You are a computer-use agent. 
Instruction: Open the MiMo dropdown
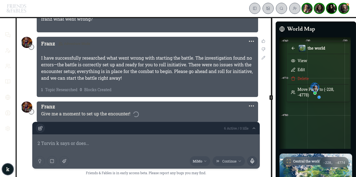200,161
